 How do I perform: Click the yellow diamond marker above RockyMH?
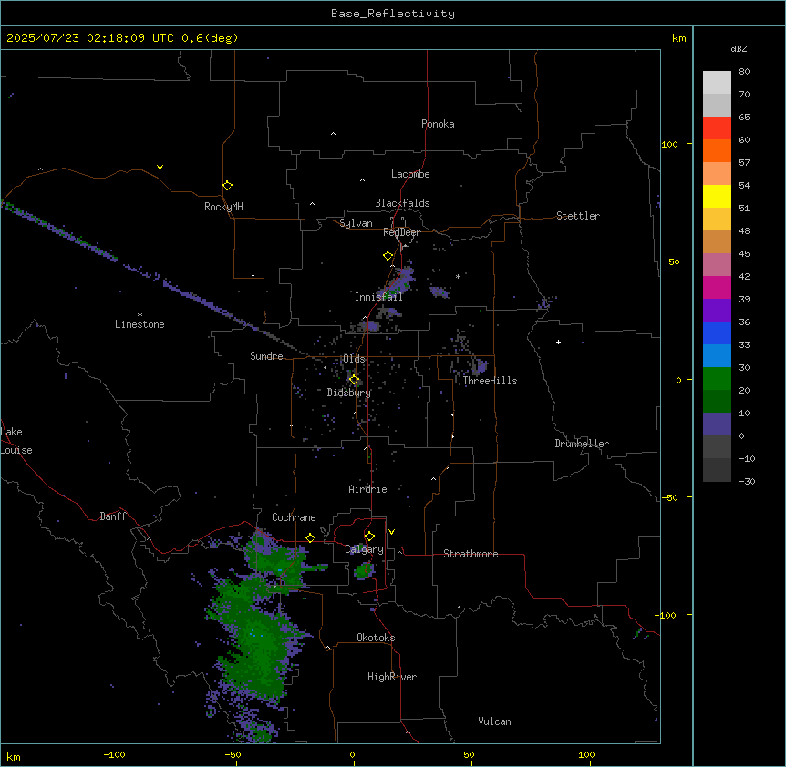click(227, 185)
